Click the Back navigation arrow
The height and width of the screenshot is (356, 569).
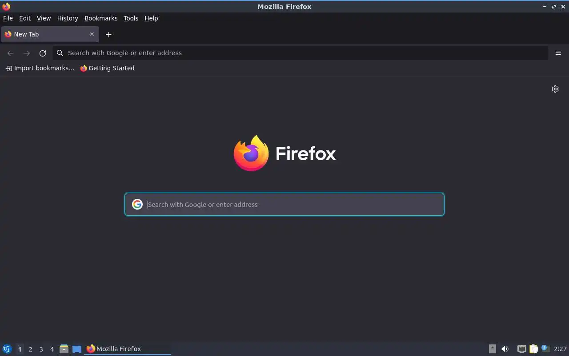pyautogui.click(x=11, y=53)
